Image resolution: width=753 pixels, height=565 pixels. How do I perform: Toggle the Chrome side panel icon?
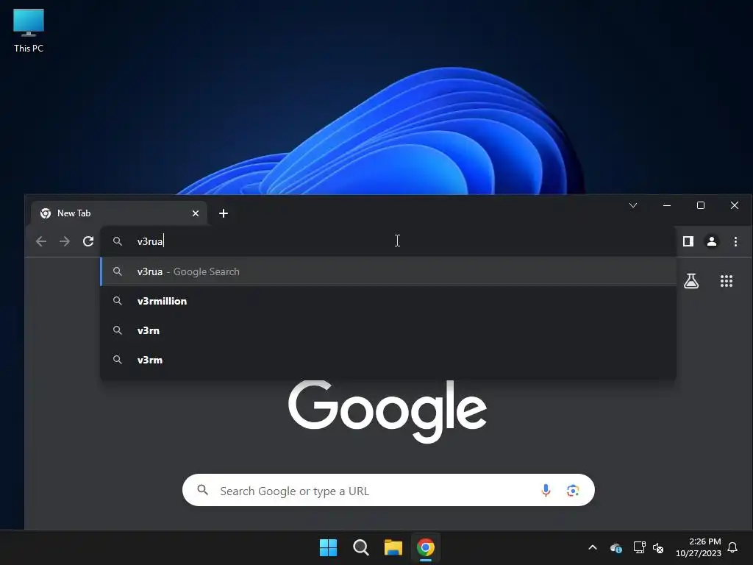(x=688, y=241)
